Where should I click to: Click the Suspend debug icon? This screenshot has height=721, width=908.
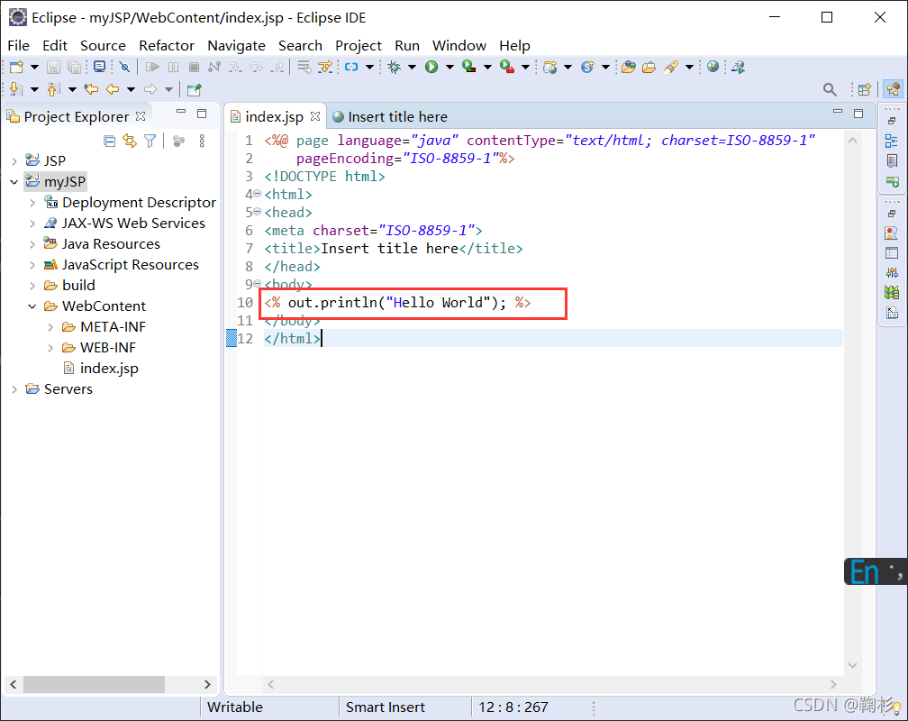[x=173, y=68]
